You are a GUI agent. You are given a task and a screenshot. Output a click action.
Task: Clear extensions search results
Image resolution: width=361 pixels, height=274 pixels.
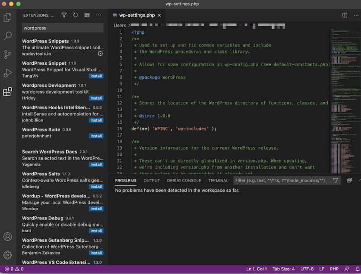(87, 15)
